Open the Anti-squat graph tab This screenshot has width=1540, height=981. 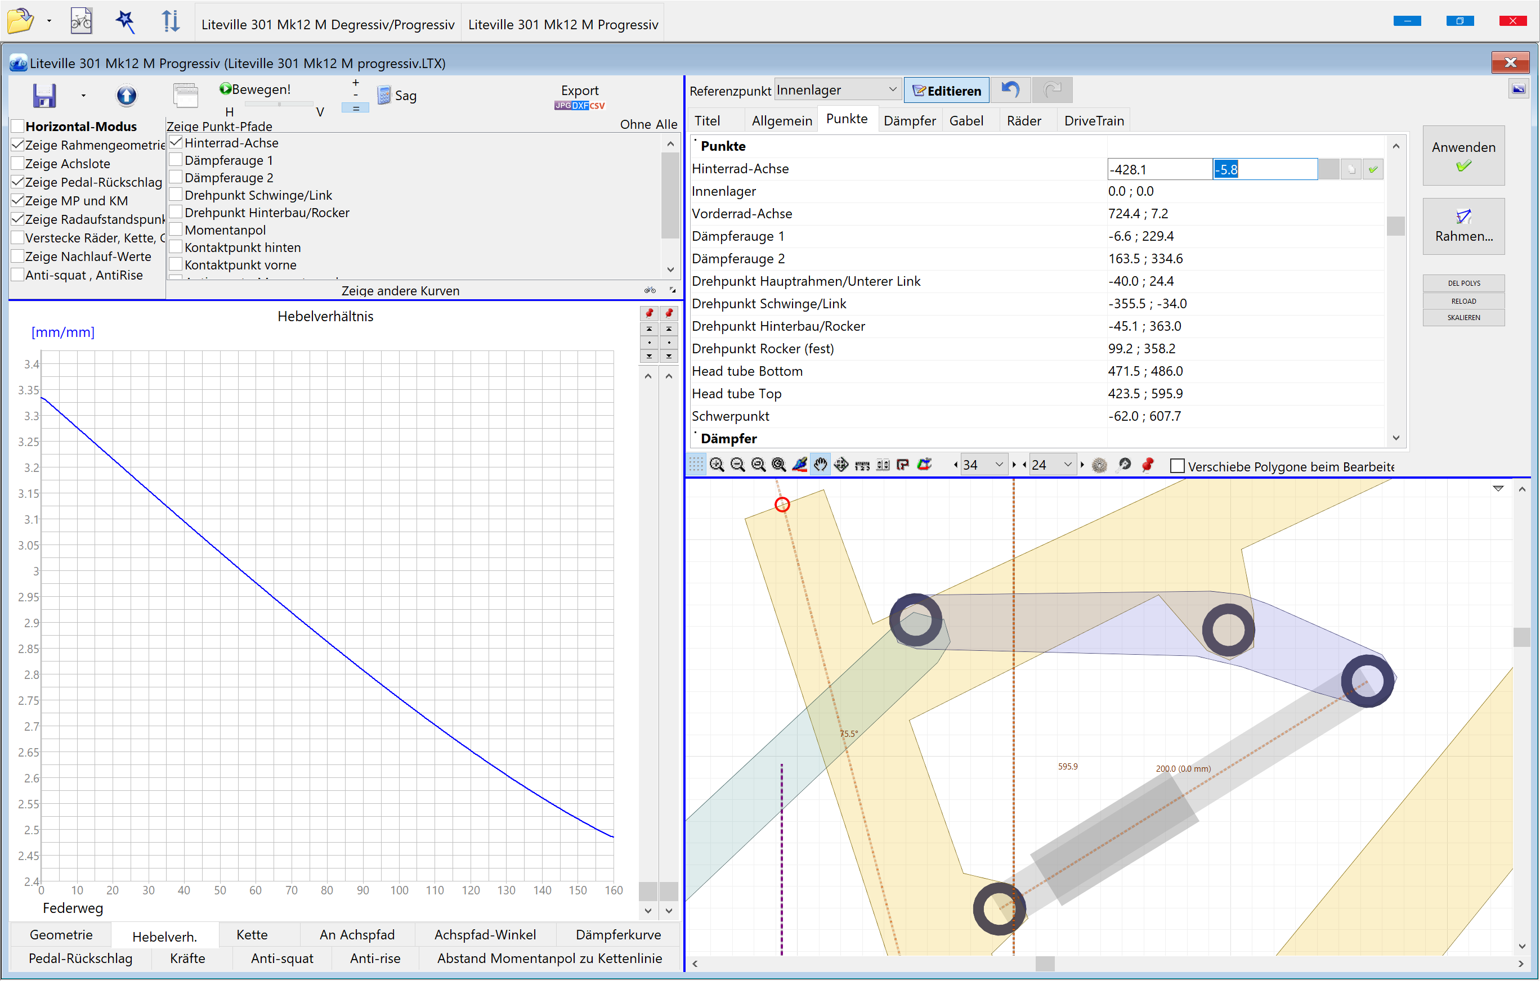coord(281,958)
